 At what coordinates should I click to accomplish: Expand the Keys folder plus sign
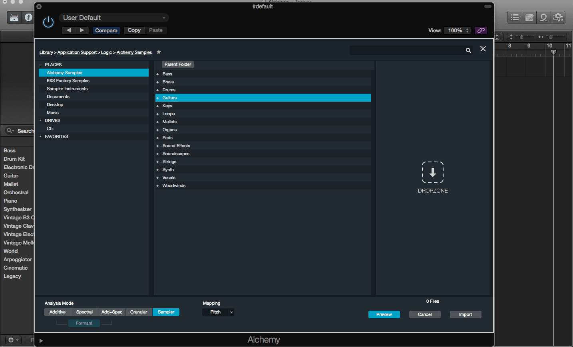tap(157, 106)
